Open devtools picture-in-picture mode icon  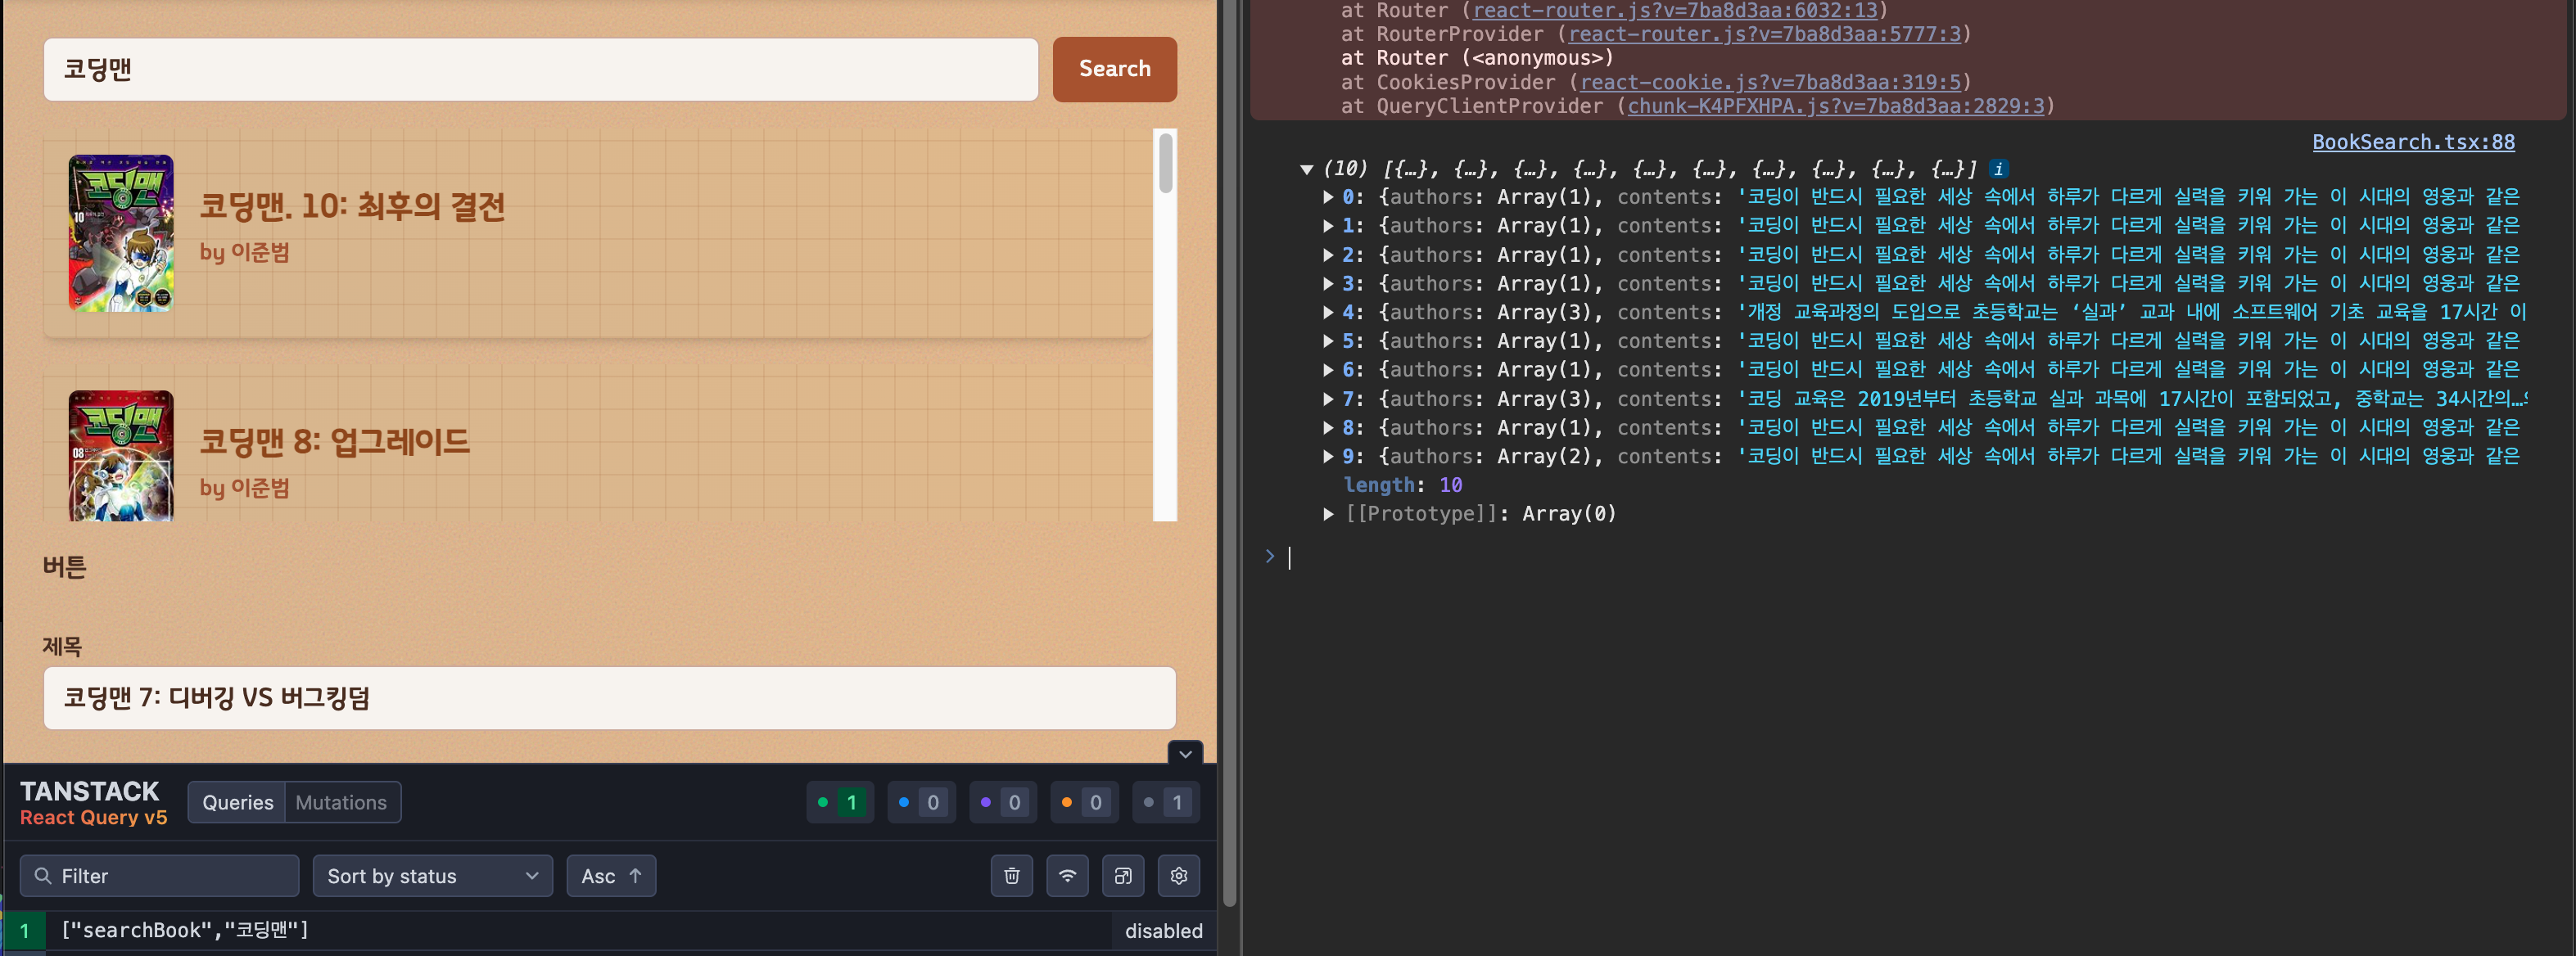coord(1123,876)
